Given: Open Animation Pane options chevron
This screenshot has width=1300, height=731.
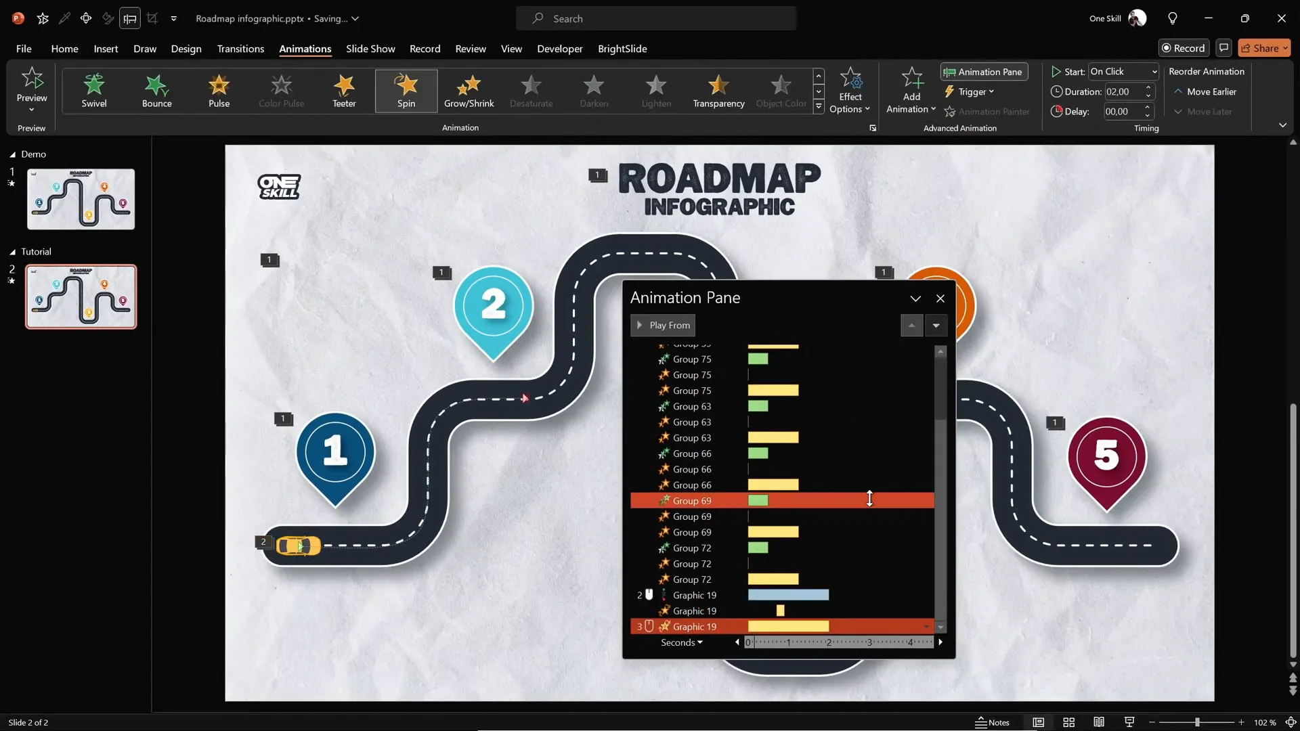Looking at the screenshot, I should (x=915, y=298).
